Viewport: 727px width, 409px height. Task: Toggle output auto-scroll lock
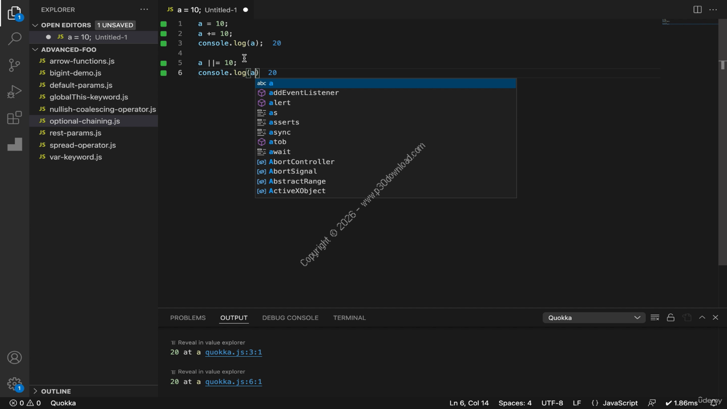coord(671,318)
